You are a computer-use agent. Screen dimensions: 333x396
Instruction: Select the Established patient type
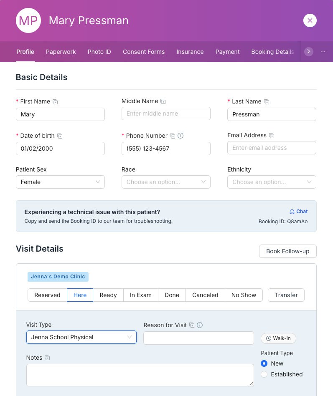(x=264, y=374)
